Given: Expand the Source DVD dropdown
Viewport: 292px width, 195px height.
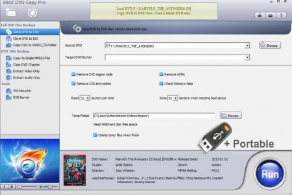Looking at the screenshot, I should pos(247,45).
